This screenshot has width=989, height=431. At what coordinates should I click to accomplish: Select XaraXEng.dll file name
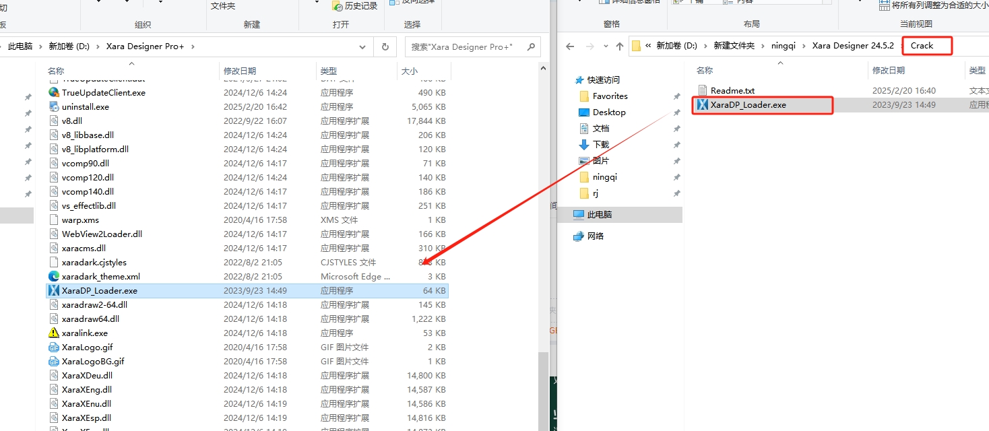(87, 389)
